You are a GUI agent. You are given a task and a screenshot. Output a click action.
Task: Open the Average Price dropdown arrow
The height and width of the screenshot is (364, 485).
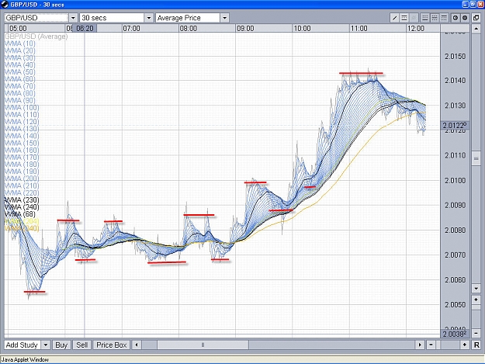tap(224, 18)
